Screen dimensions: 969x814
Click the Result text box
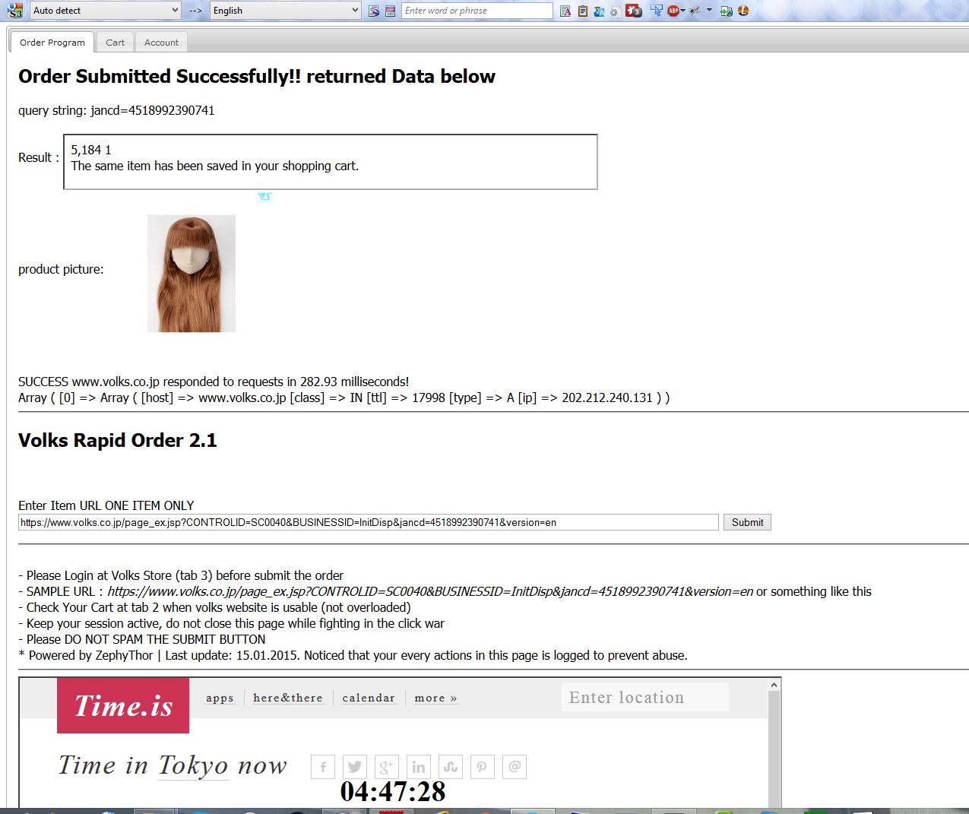tap(331, 162)
